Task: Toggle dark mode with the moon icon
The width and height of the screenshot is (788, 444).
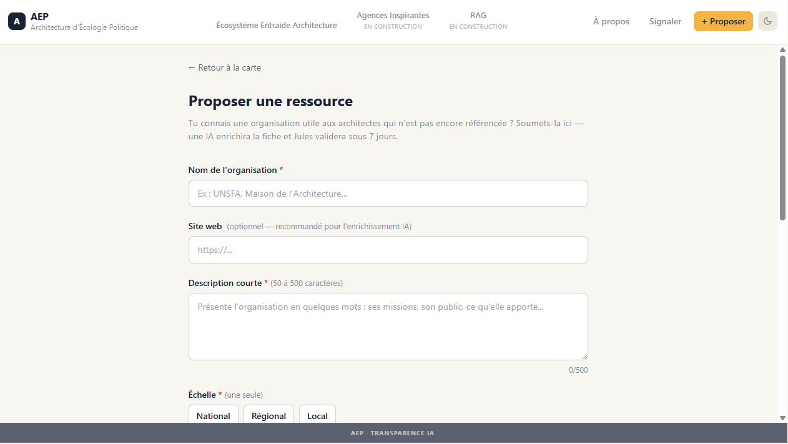Action: (x=767, y=21)
